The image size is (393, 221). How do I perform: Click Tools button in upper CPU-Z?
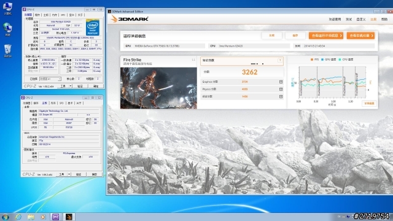[63, 86]
